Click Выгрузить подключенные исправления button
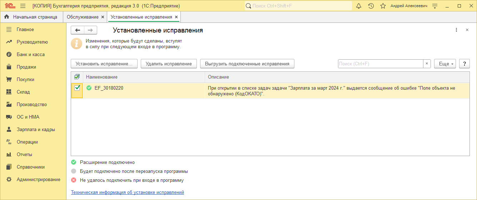The width and height of the screenshot is (477, 200). (x=247, y=64)
